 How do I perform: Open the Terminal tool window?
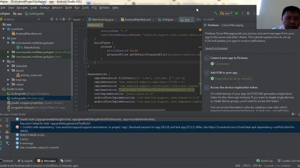[7, 161]
